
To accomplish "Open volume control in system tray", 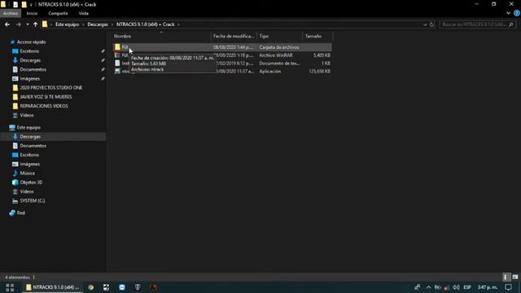I will (x=456, y=287).
